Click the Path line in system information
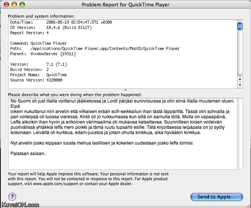Viewport: 251px width, 208px height. pyautogui.click(x=95, y=48)
